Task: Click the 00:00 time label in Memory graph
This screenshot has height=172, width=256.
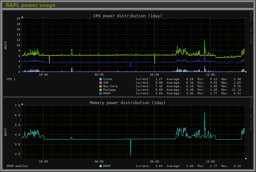Action: pyautogui.click(x=99, y=162)
